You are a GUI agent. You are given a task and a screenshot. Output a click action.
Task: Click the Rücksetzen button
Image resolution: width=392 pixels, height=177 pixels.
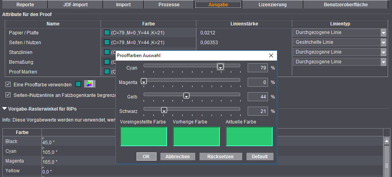tap(221, 157)
